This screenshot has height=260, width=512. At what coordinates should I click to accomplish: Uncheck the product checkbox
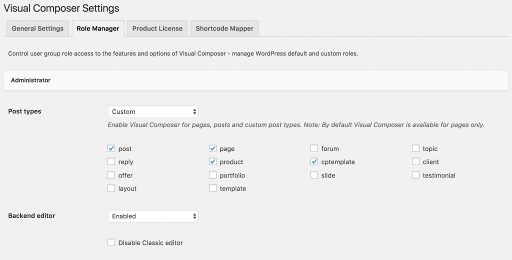(x=213, y=161)
